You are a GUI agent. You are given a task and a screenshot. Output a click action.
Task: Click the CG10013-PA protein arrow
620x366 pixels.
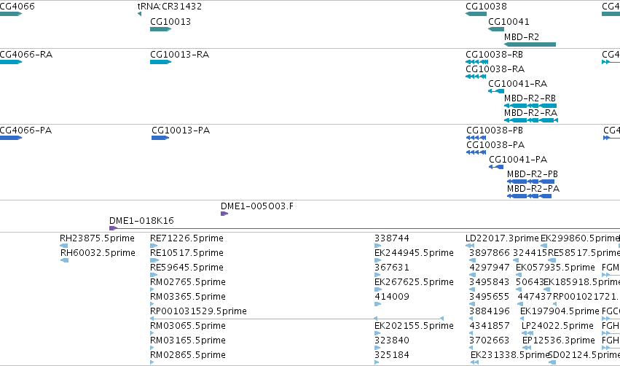[x=160, y=138]
